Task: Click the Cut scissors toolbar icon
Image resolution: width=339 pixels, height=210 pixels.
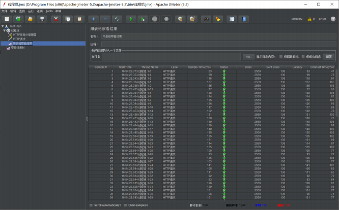Action: tap(55, 19)
